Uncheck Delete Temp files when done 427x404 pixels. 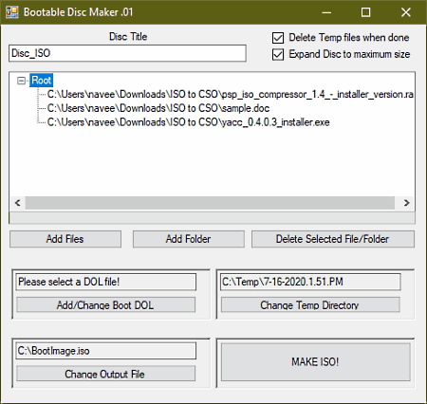pos(278,38)
